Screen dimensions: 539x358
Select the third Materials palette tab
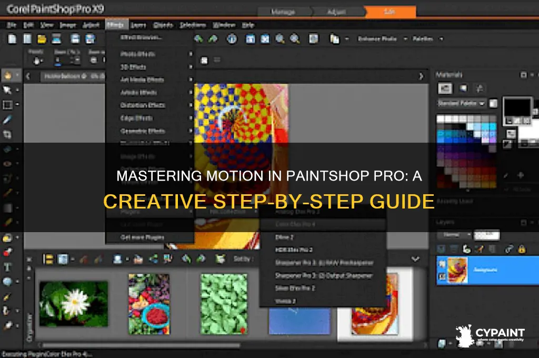[480, 88]
